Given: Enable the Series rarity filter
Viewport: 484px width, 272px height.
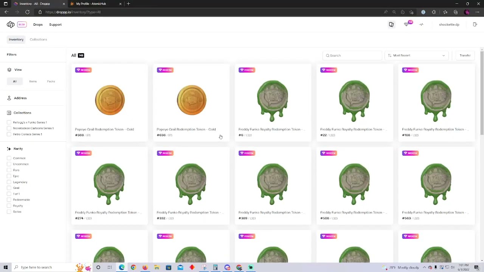Looking at the screenshot, I should (x=9, y=212).
